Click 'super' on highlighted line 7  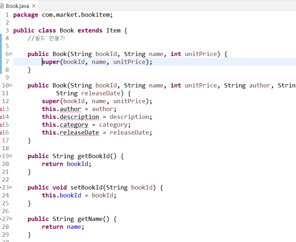click(x=51, y=62)
